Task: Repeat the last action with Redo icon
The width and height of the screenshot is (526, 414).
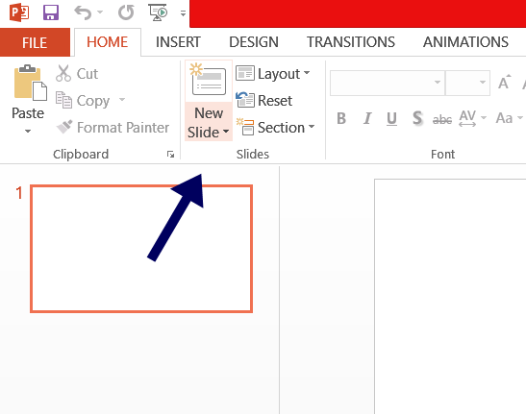Action: 126,12
